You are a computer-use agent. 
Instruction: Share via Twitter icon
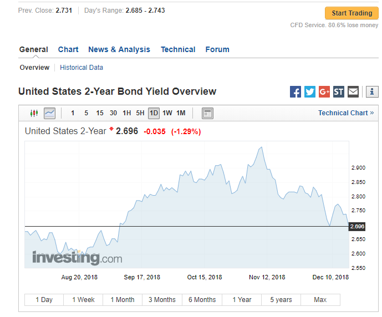pos(309,92)
